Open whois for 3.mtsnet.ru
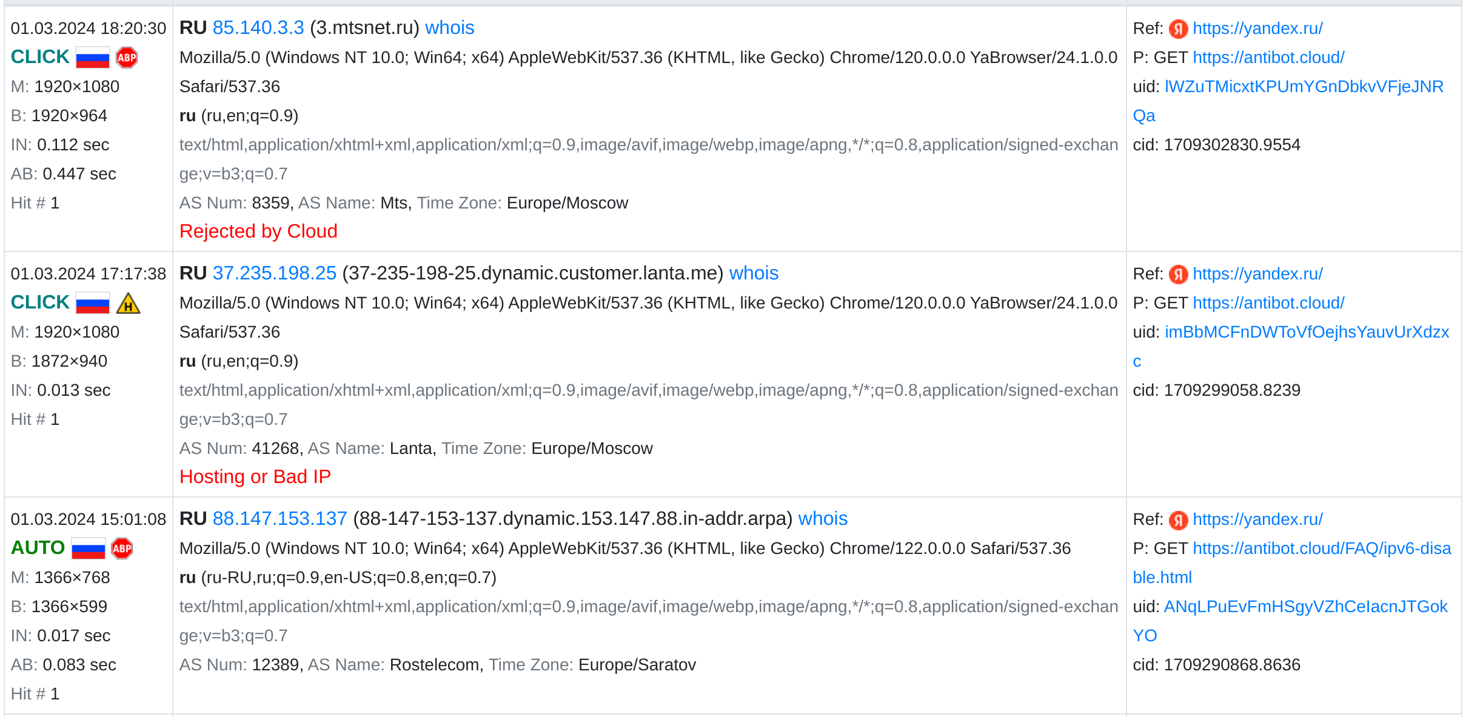Viewport: 1466px width, 717px height. tap(449, 28)
